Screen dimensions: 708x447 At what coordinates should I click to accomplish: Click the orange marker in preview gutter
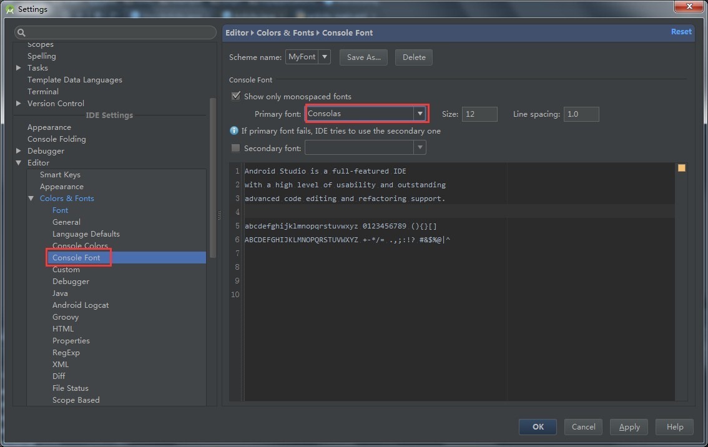[x=681, y=168]
